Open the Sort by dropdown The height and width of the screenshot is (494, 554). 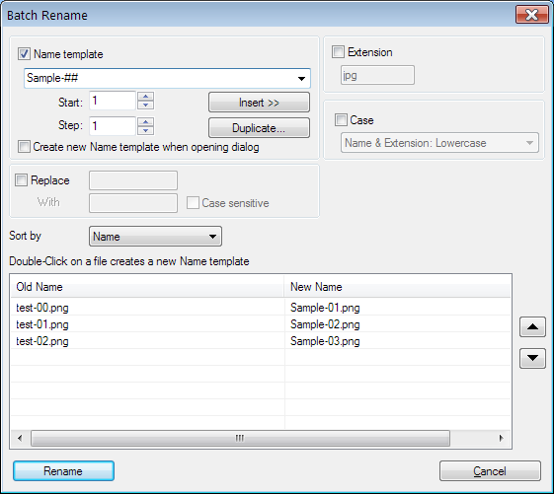click(155, 237)
